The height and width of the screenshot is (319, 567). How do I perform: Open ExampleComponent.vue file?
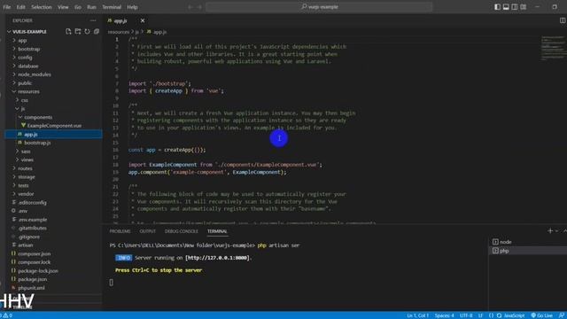[x=54, y=126]
